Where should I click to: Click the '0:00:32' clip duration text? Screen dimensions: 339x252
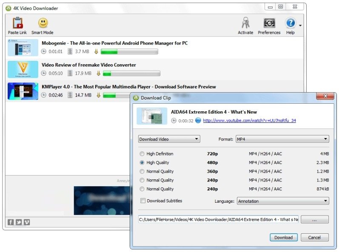click(x=186, y=121)
